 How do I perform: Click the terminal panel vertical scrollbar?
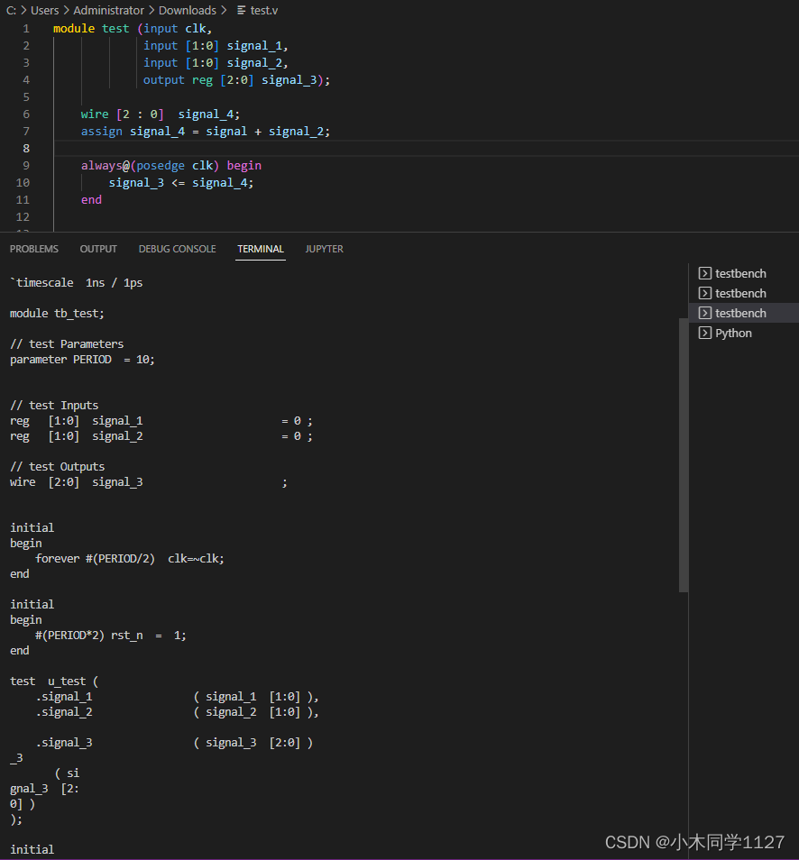pyautogui.click(x=684, y=455)
